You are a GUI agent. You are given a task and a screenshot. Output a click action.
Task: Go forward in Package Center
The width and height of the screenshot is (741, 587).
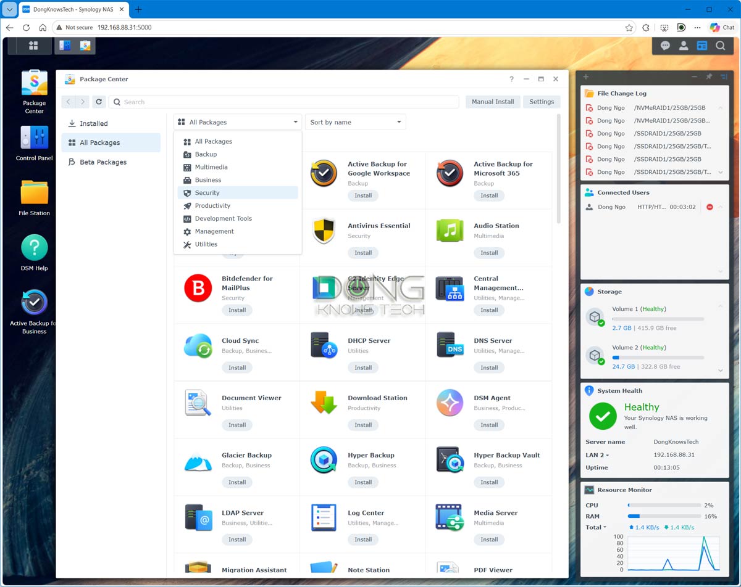click(x=83, y=102)
